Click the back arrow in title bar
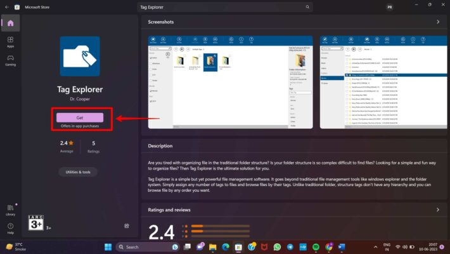The image size is (450, 254). (x=8, y=7)
